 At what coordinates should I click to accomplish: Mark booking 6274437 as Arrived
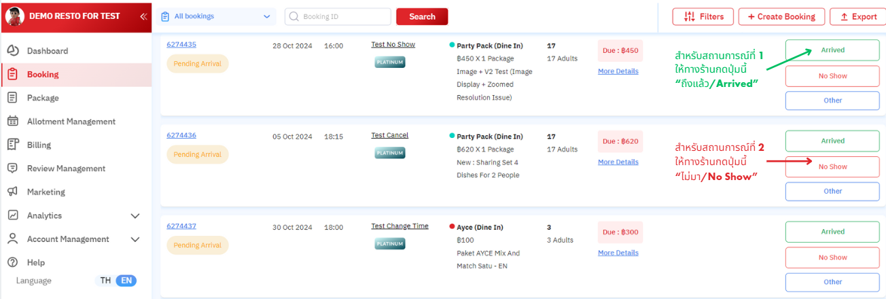coord(832,232)
